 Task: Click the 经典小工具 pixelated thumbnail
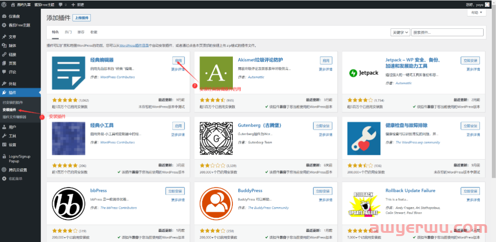68,138
